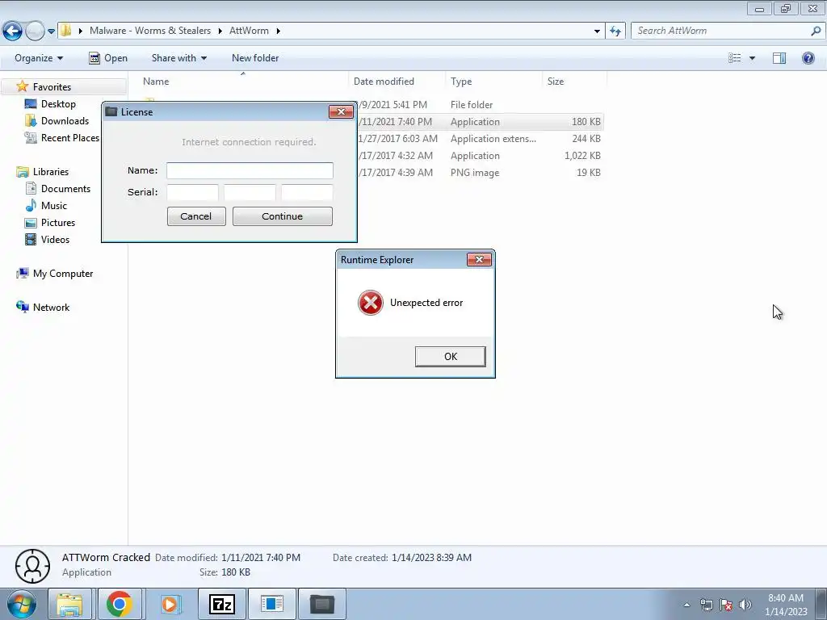Image resolution: width=827 pixels, height=620 pixels.
Task: Click Cancel in the License dialog
Action: click(196, 216)
